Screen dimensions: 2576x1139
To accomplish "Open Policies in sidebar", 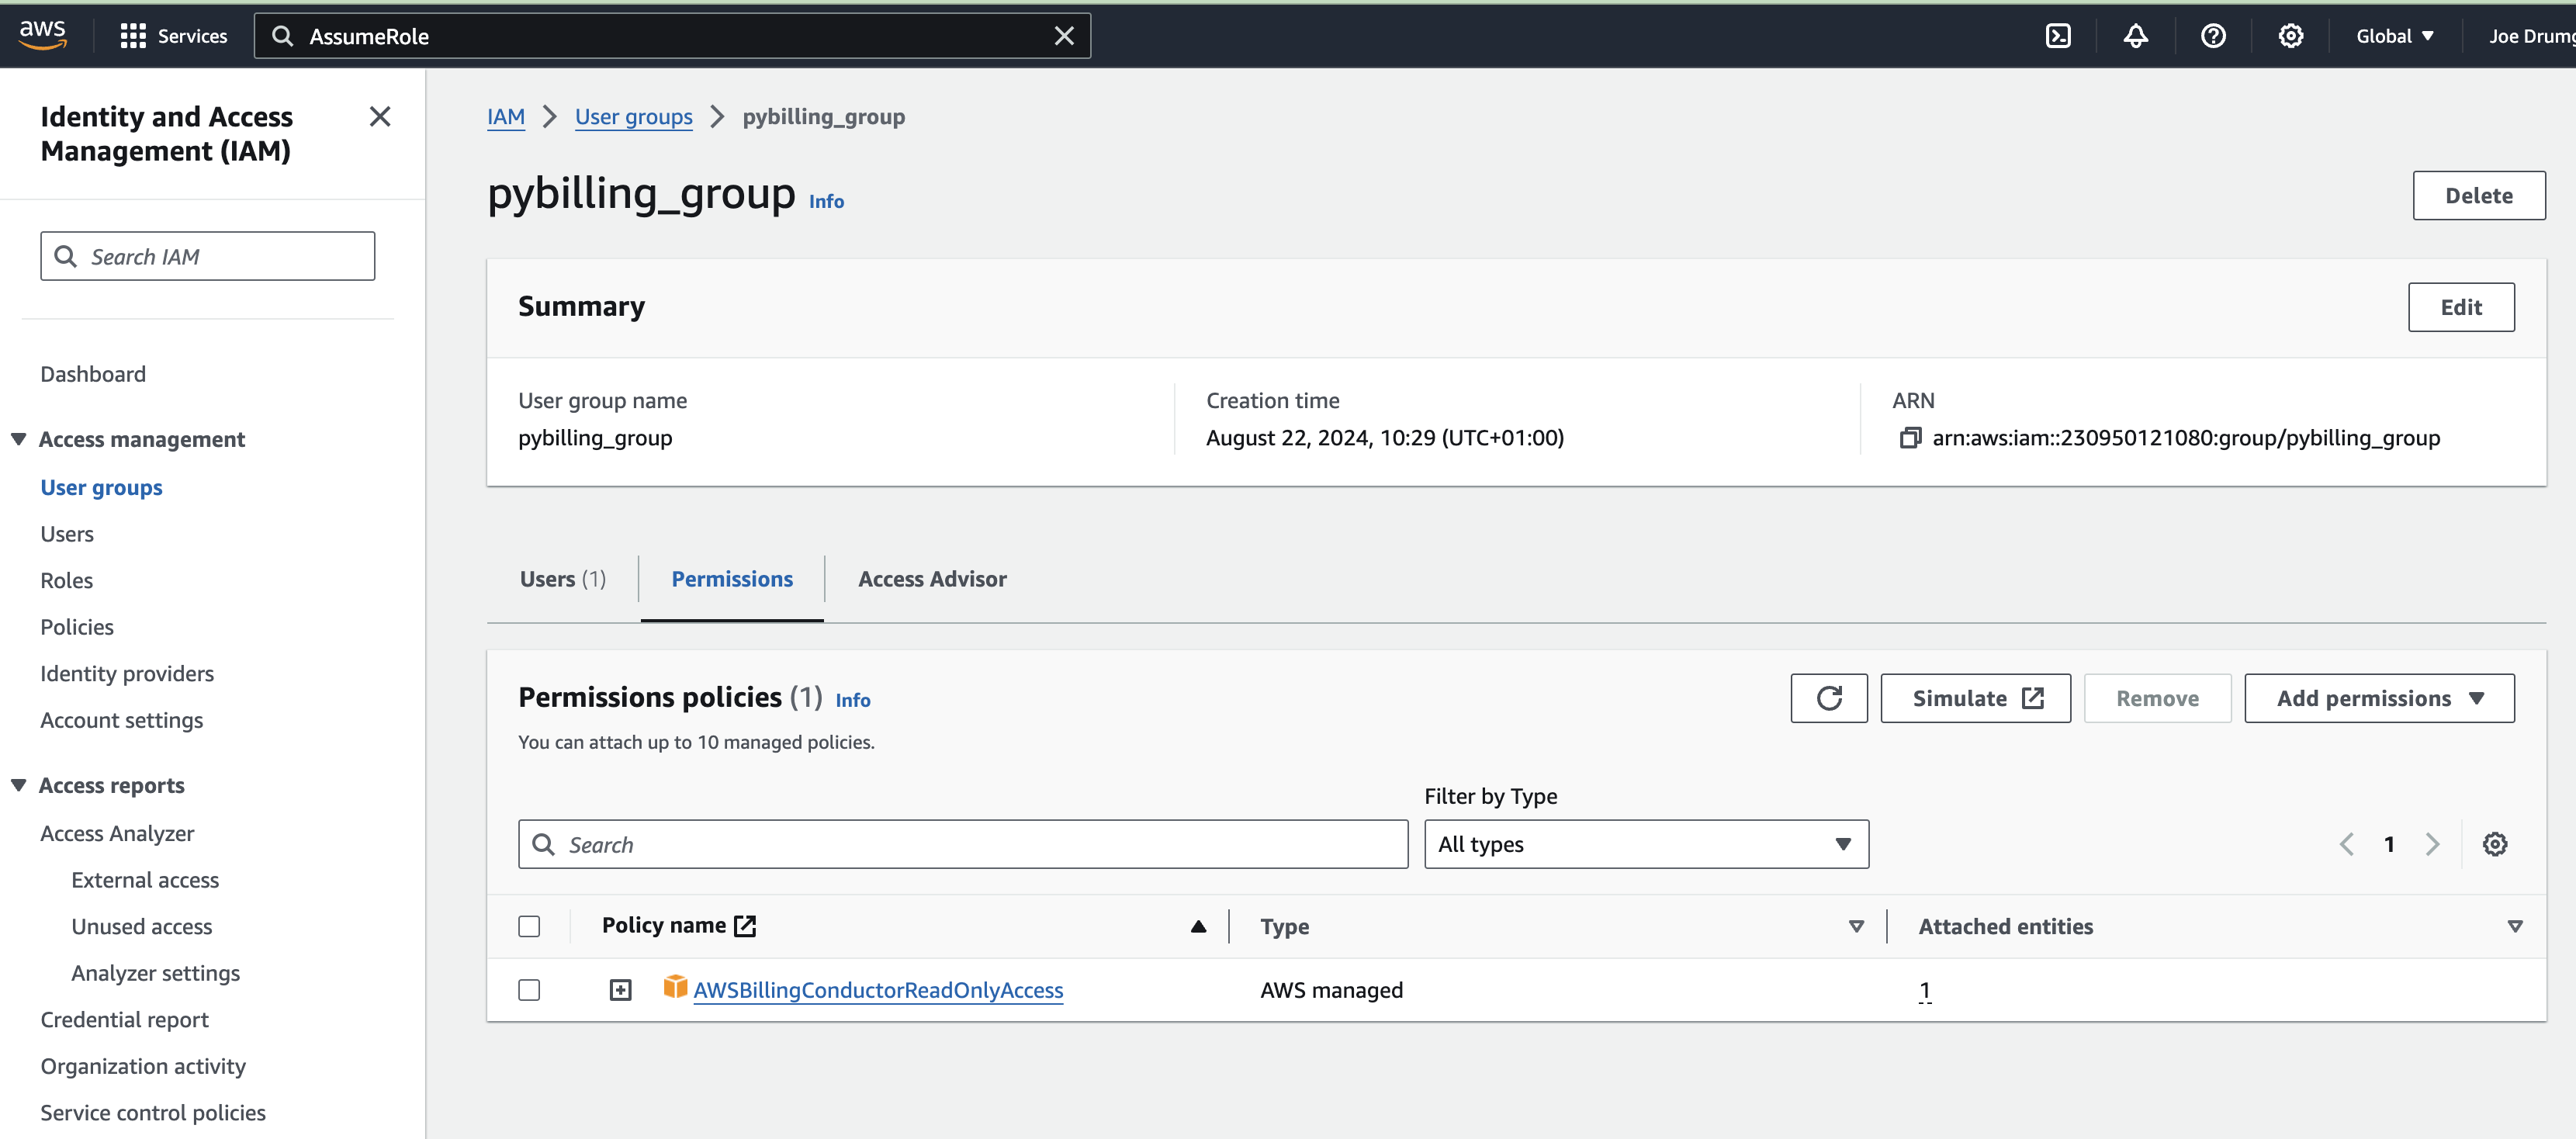I will tap(77, 627).
